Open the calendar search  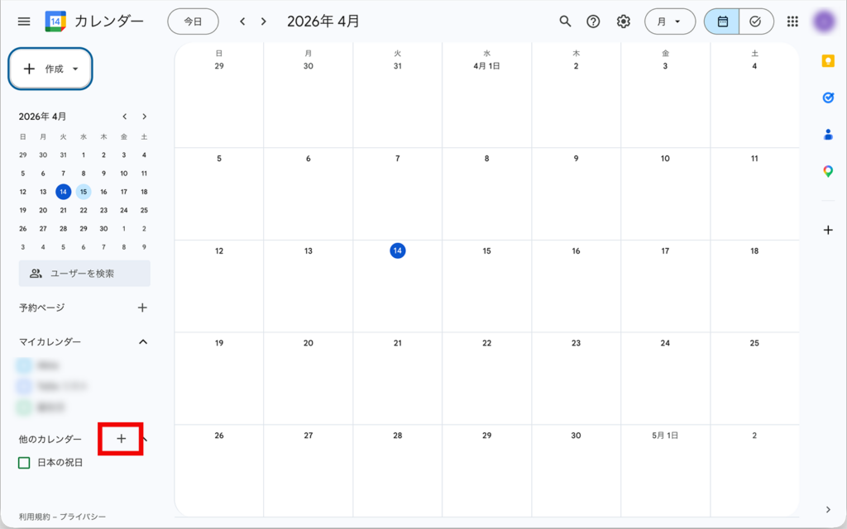click(566, 21)
